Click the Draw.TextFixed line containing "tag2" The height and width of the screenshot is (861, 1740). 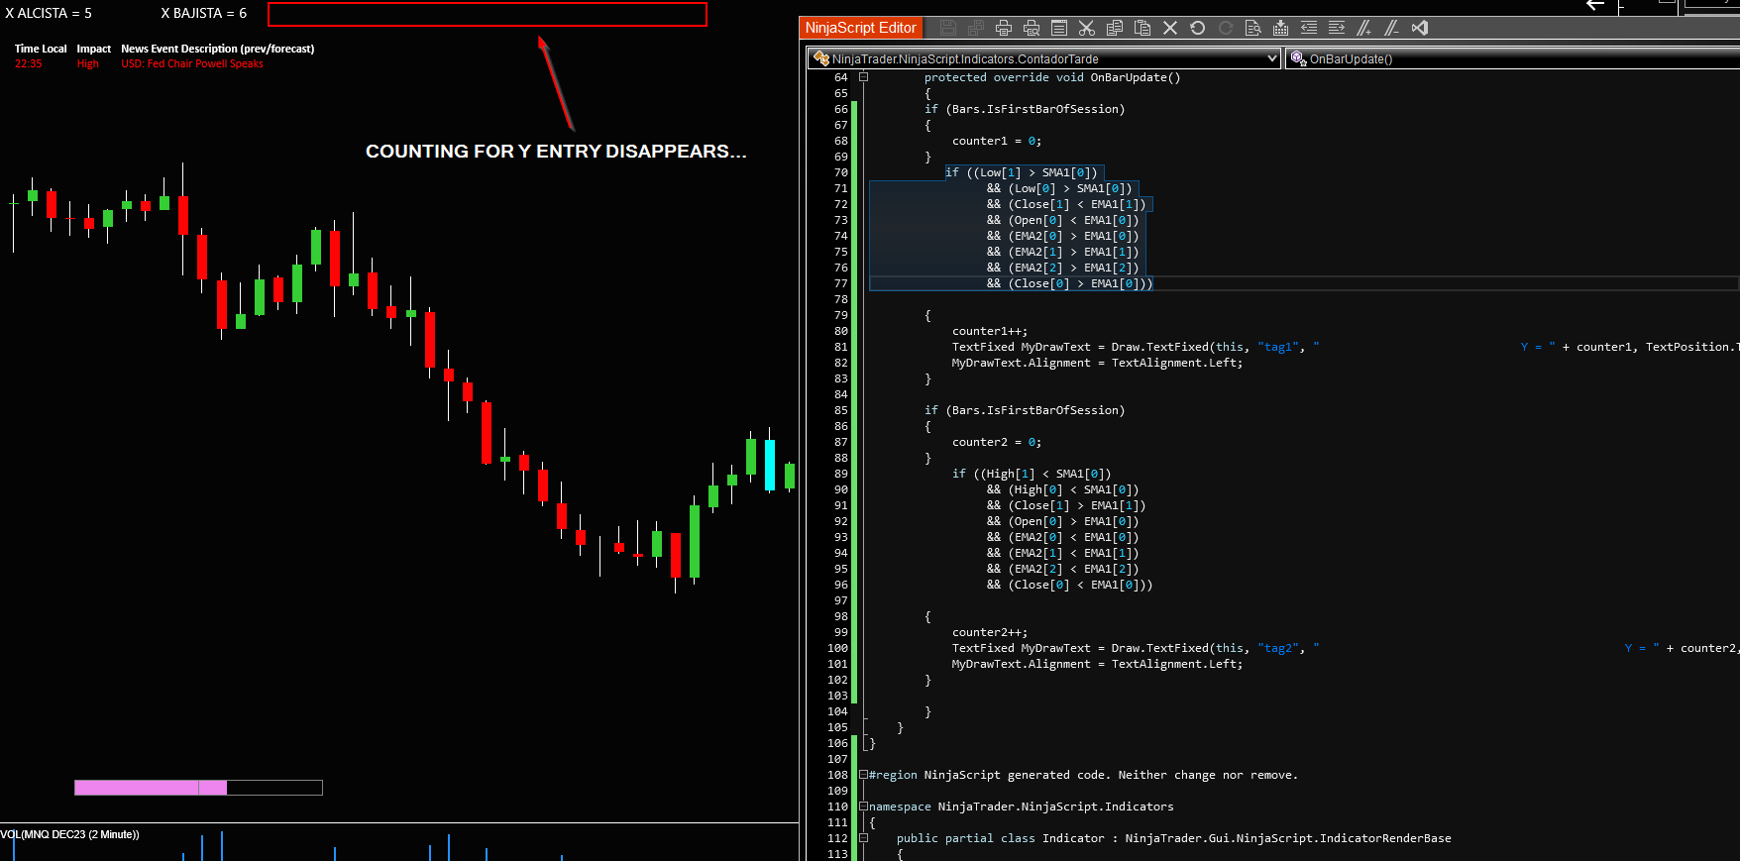pyautogui.click(x=1346, y=648)
